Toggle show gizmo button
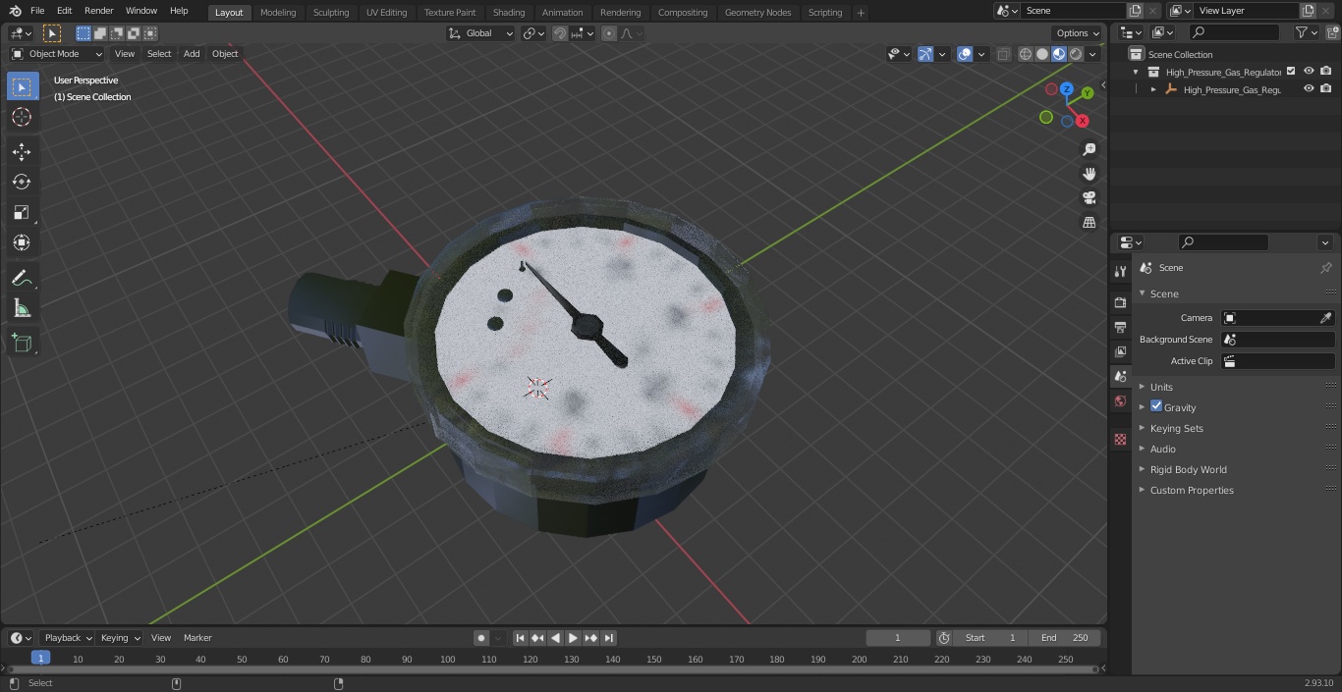This screenshot has width=1342, height=692. click(925, 54)
